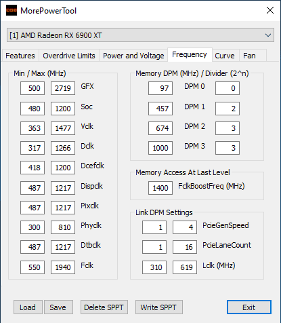
Task: Click the Vclk maximum field showing 1477
Action: click(63, 128)
